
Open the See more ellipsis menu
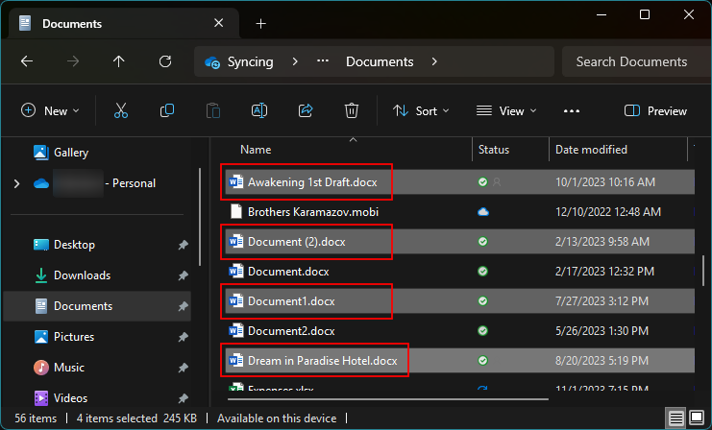point(572,110)
